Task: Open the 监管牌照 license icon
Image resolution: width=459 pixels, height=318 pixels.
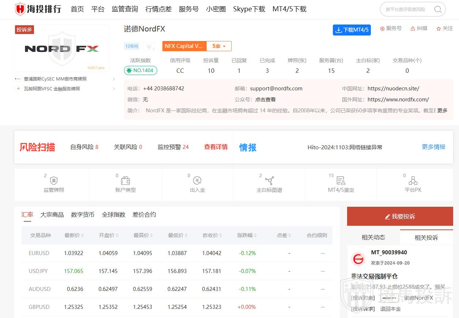Action: [54, 181]
